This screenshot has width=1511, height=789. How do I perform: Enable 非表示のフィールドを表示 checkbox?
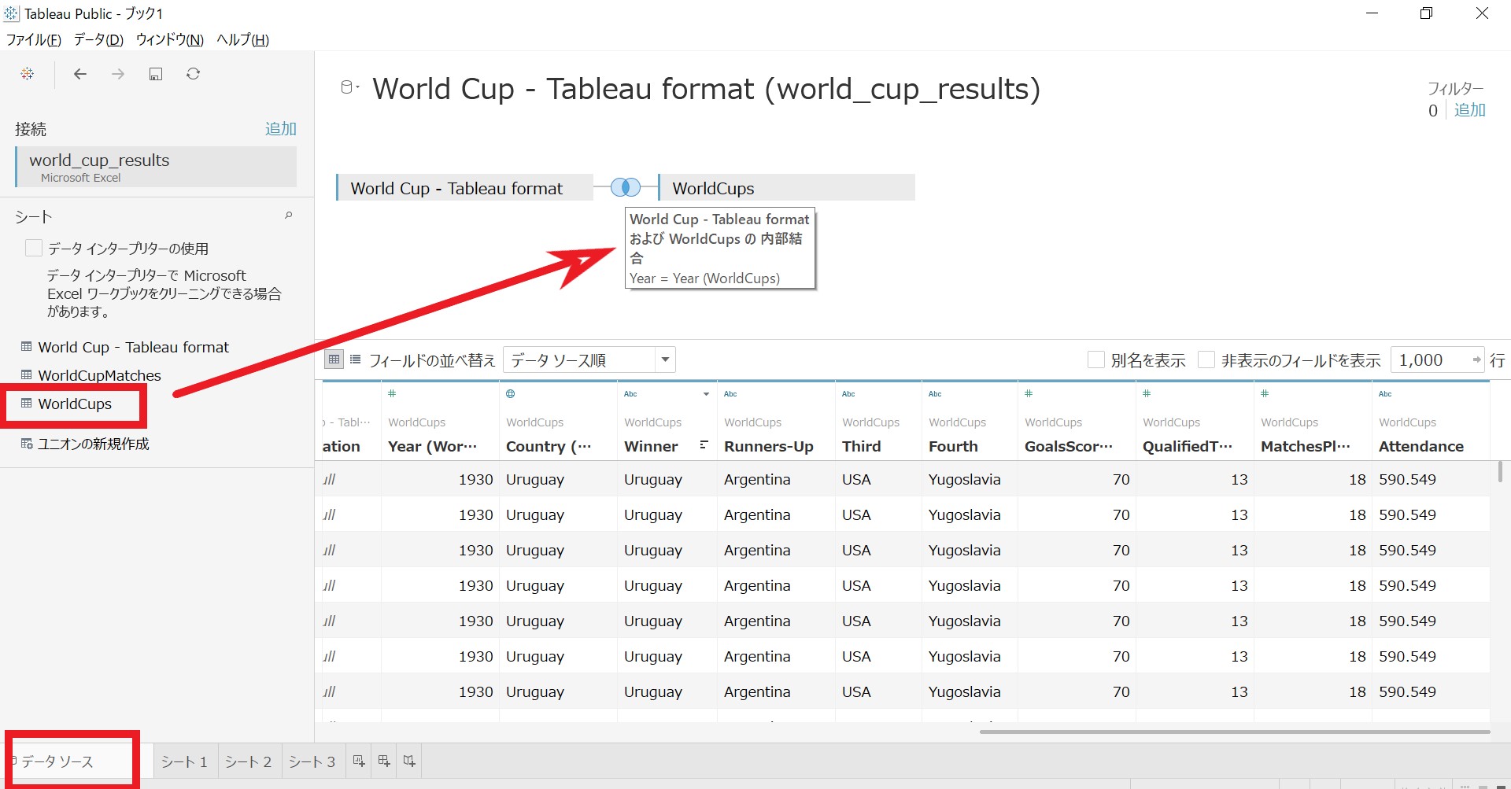click(1206, 359)
